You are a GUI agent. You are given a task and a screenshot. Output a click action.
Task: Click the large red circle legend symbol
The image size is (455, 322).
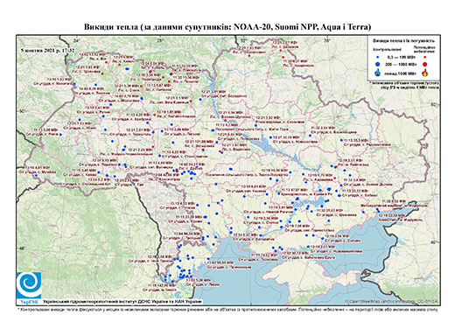pos(425,64)
